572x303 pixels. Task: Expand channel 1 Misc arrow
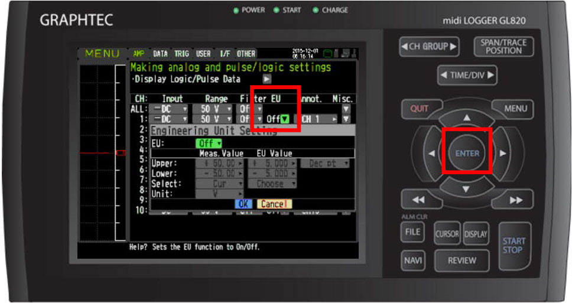pos(346,119)
